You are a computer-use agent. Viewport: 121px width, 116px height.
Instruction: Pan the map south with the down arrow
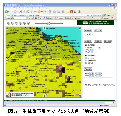[x=45, y=96]
